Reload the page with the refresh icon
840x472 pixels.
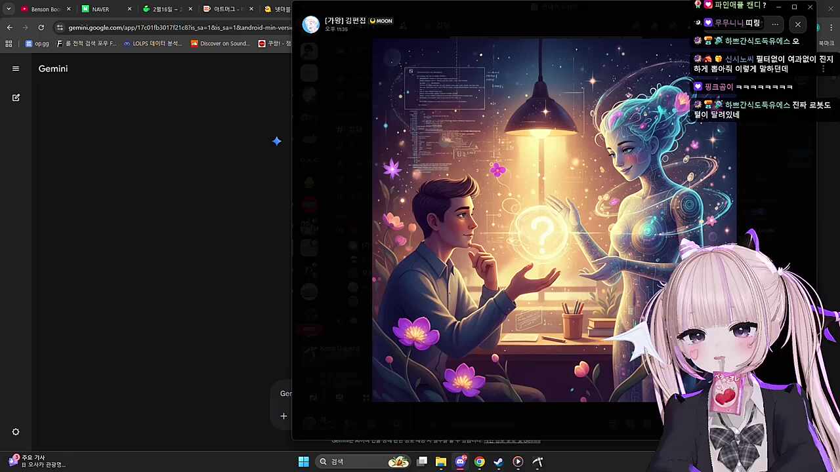[x=41, y=28]
